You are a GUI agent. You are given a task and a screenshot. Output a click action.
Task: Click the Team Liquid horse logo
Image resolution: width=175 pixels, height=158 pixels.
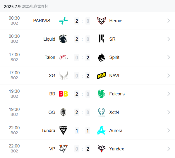[64, 39]
